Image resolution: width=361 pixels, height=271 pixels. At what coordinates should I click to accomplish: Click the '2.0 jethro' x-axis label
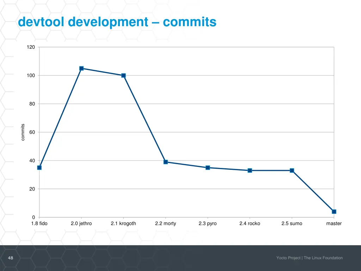point(81,223)
